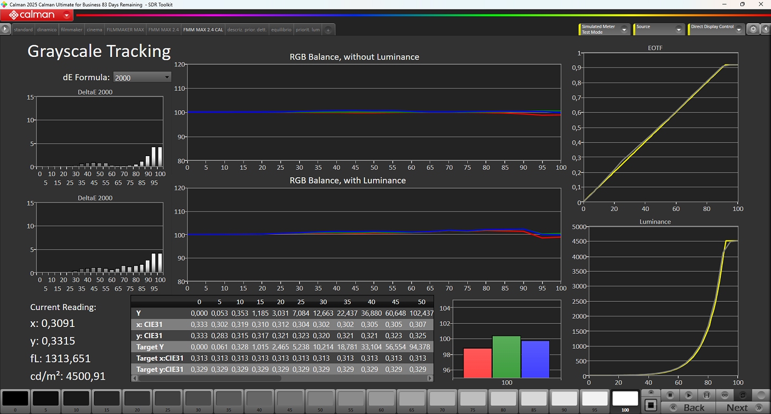Open the dE Formula dropdown

pyautogui.click(x=142, y=78)
